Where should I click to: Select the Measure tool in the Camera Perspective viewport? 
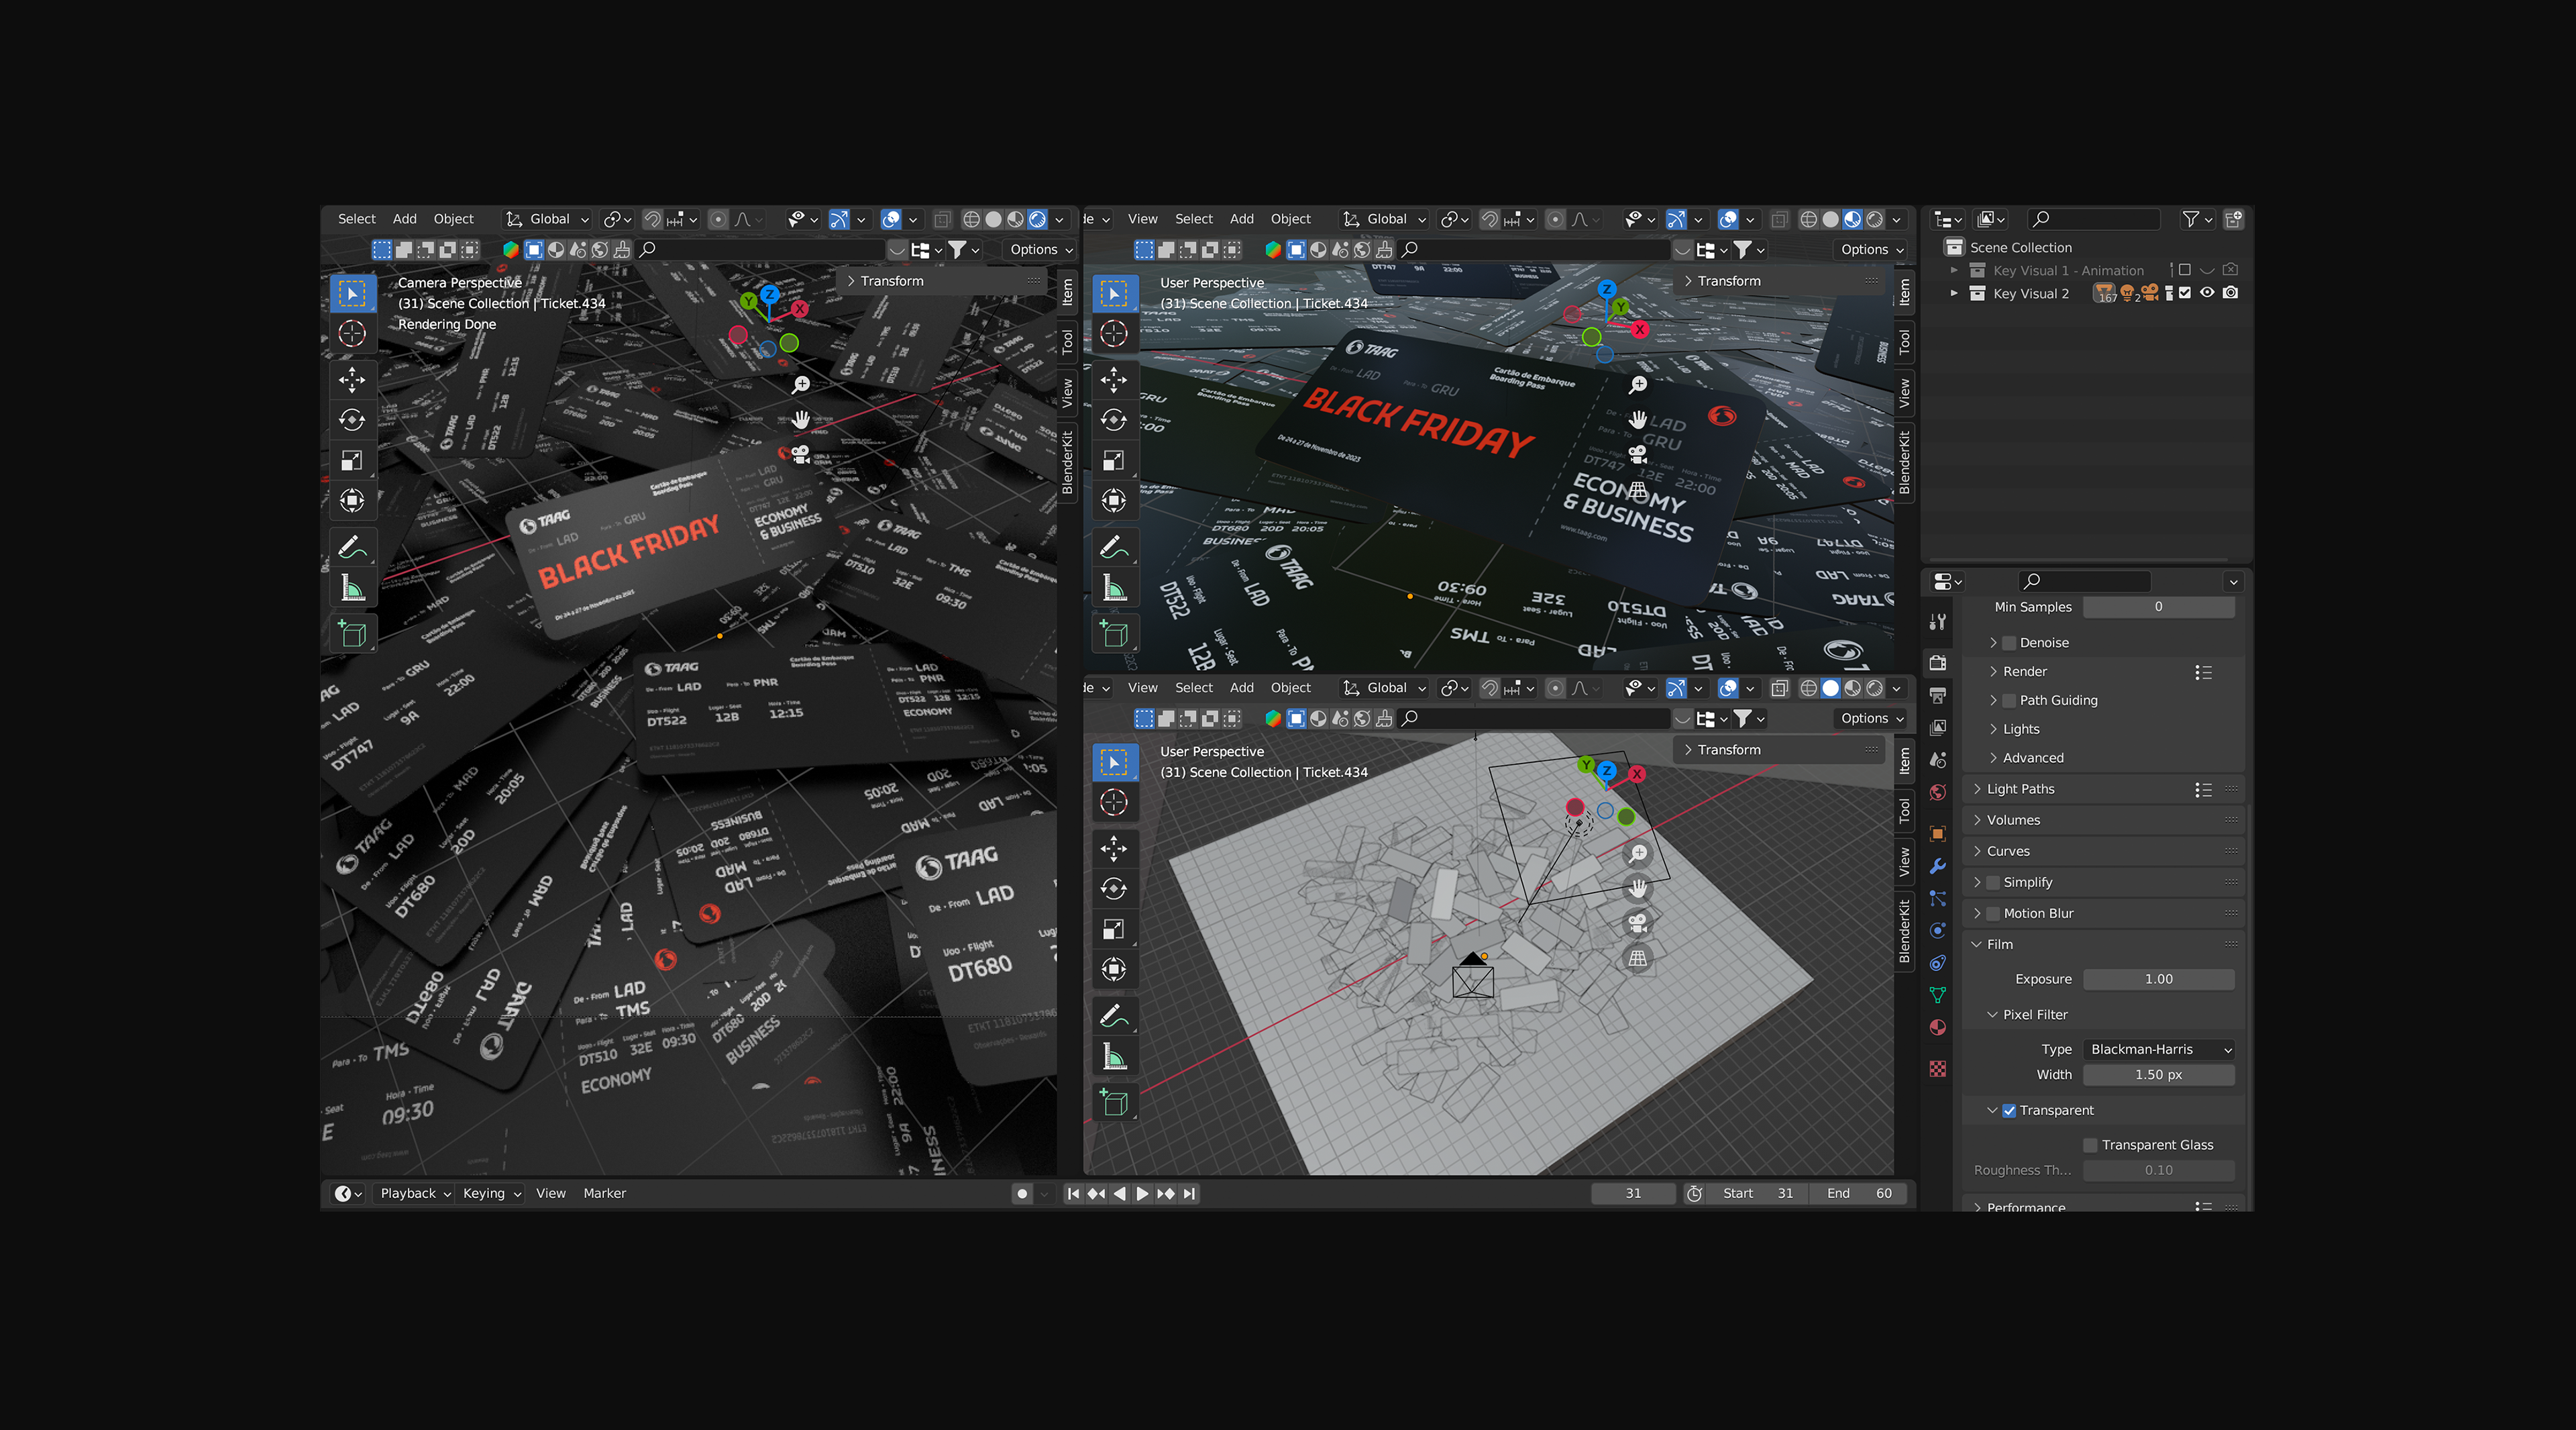coord(352,587)
